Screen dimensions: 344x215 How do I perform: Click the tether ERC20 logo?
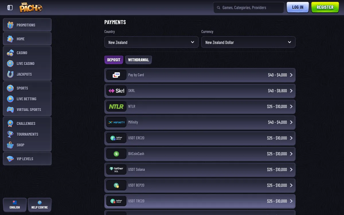[x=116, y=138]
